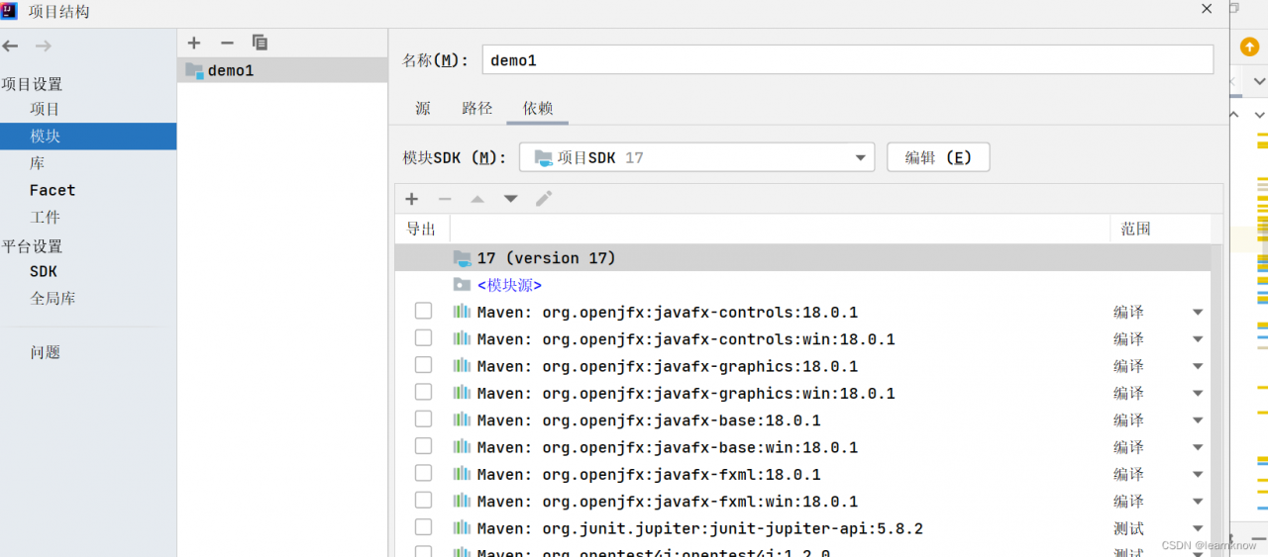Toggle export checkbox for junit-jupiter-api:5.8.2
Viewport: 1268px width, 557px height.
coord(423,527)
